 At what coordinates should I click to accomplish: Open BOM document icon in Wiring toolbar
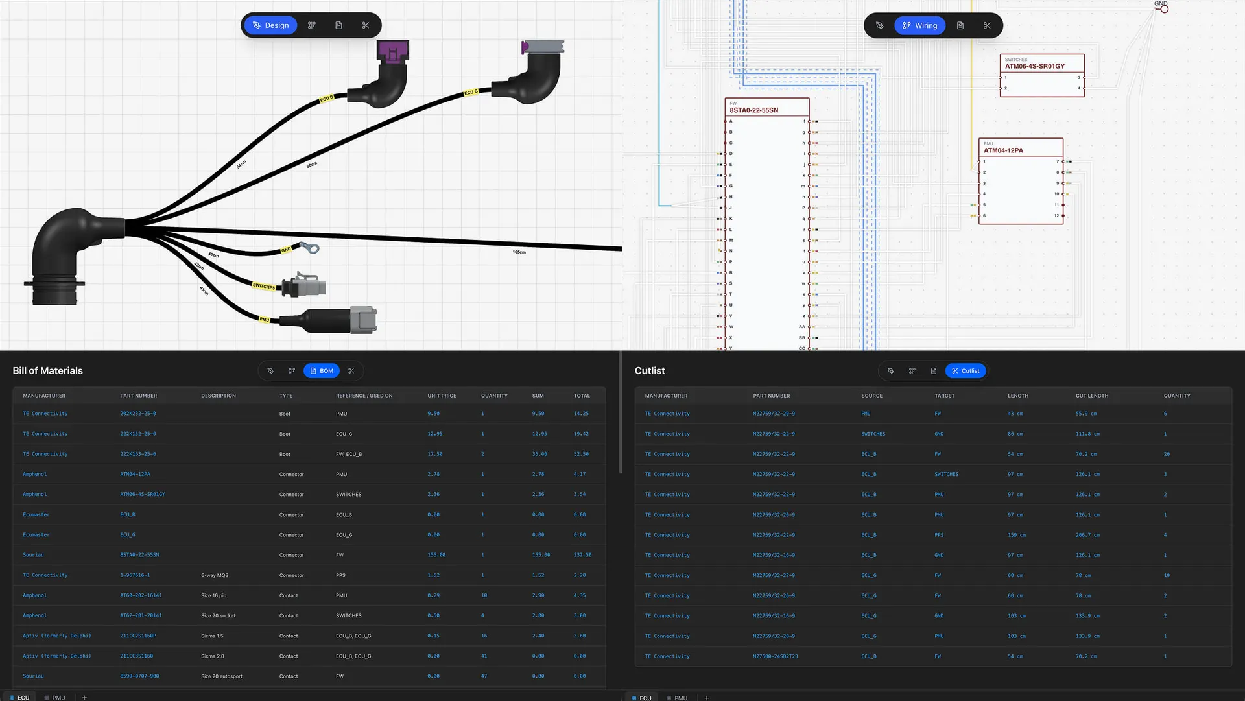pyautogui.click(x=960, y=25)
